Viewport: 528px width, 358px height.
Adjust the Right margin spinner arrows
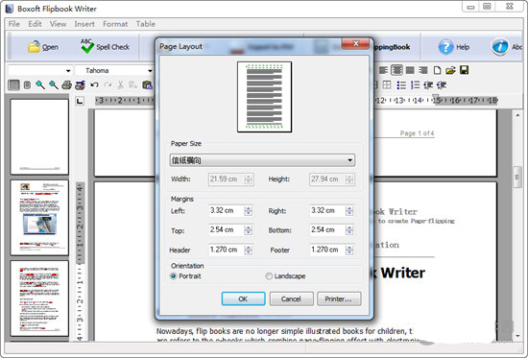(x=349, y=211)
